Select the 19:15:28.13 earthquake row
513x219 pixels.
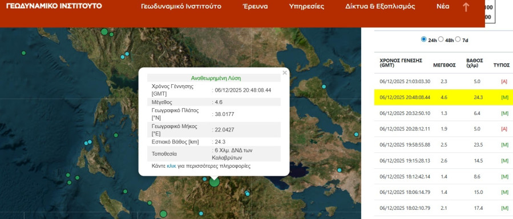tap(443, 160)
